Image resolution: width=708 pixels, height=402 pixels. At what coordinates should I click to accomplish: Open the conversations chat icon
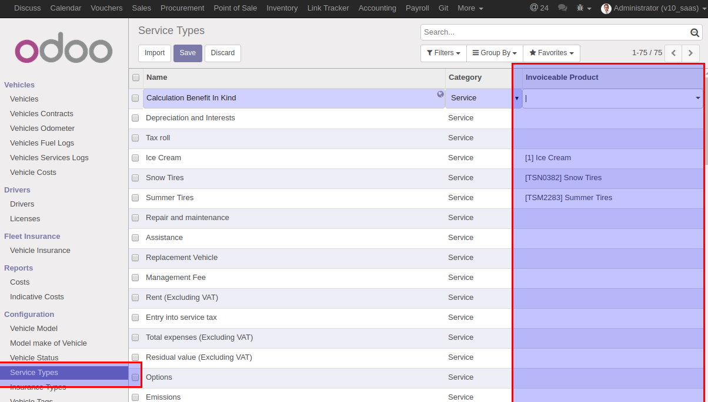coord(562,8)
